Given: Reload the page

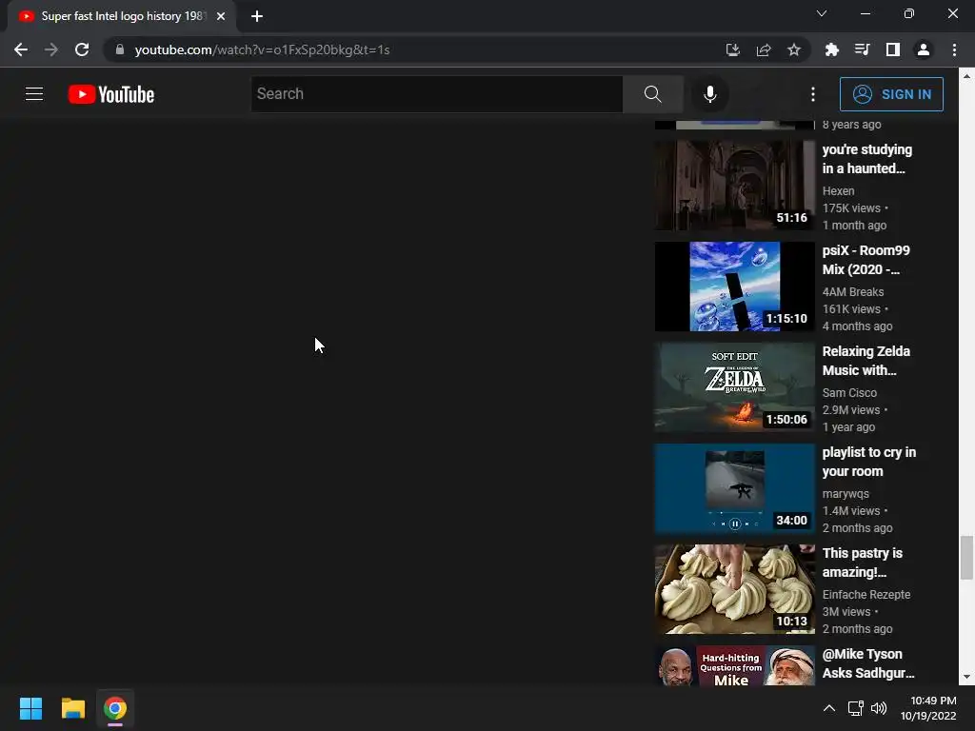Looking at the screenshot, I should pyautogui.click(x=82, y=49).
